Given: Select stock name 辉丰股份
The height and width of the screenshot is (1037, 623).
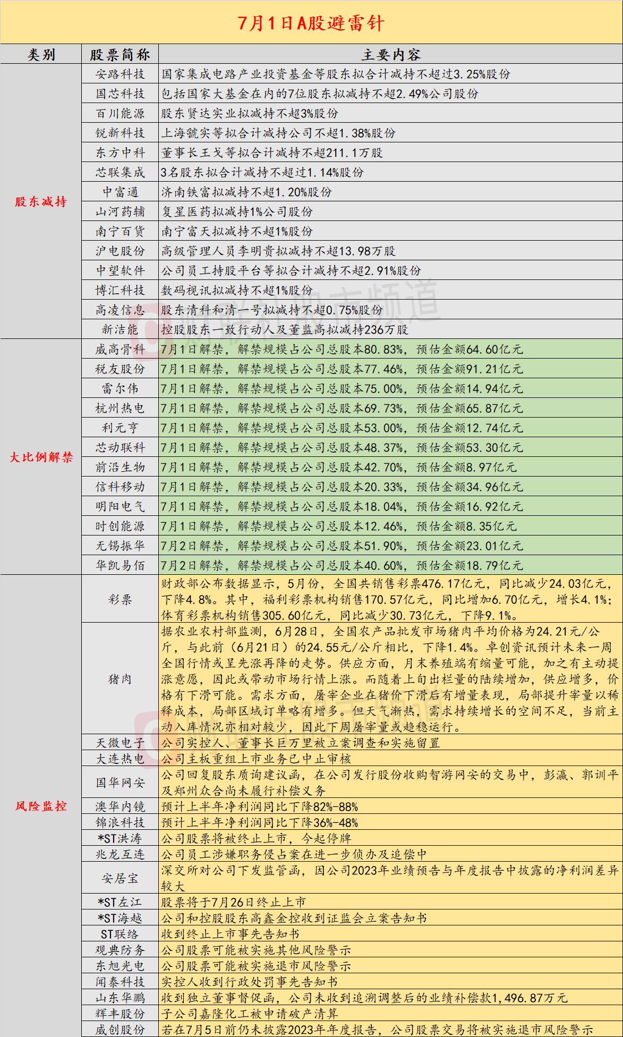Looking at the screenshot, I should click(120, 1014).
